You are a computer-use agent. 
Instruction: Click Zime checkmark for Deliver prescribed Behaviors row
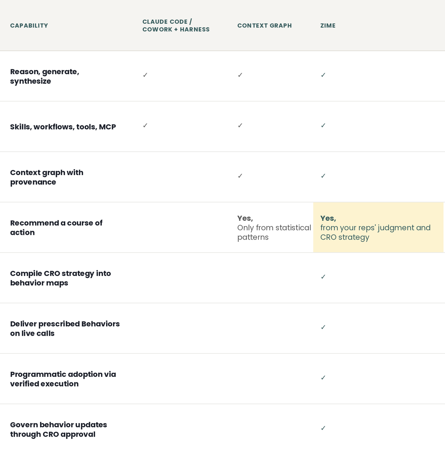pyautogui.click(x=323, y=327)
